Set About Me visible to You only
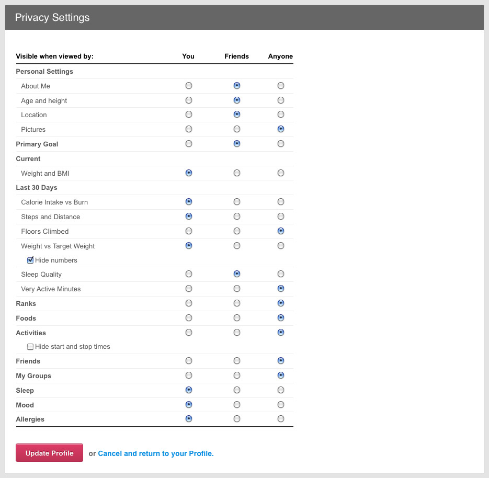The height and width of the screenshot is (478, 489). tap(189, 85)
